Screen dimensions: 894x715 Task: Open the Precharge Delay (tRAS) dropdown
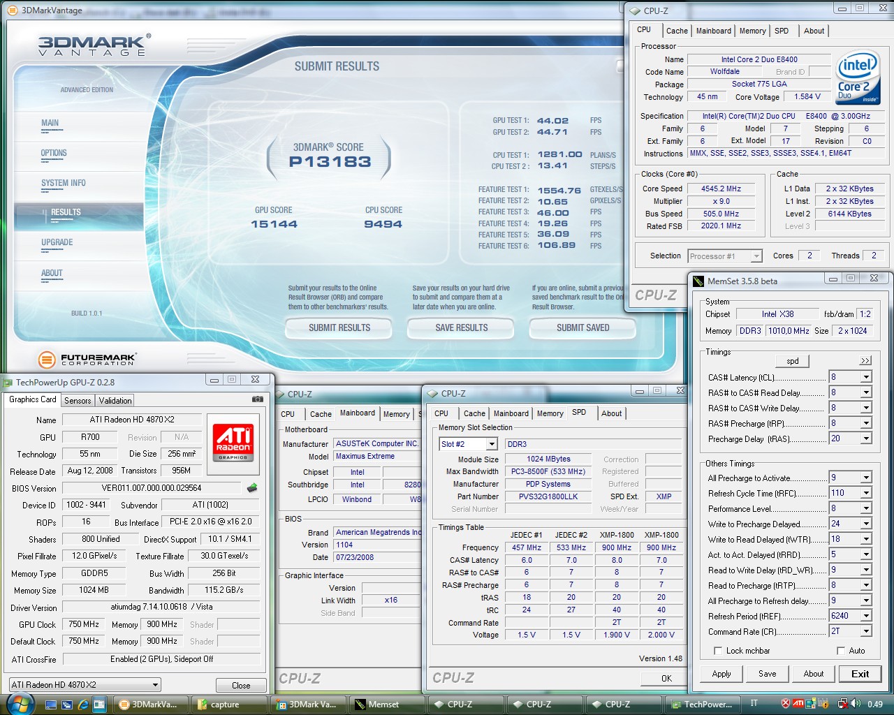pyautogui.click(x=866, y=438)
